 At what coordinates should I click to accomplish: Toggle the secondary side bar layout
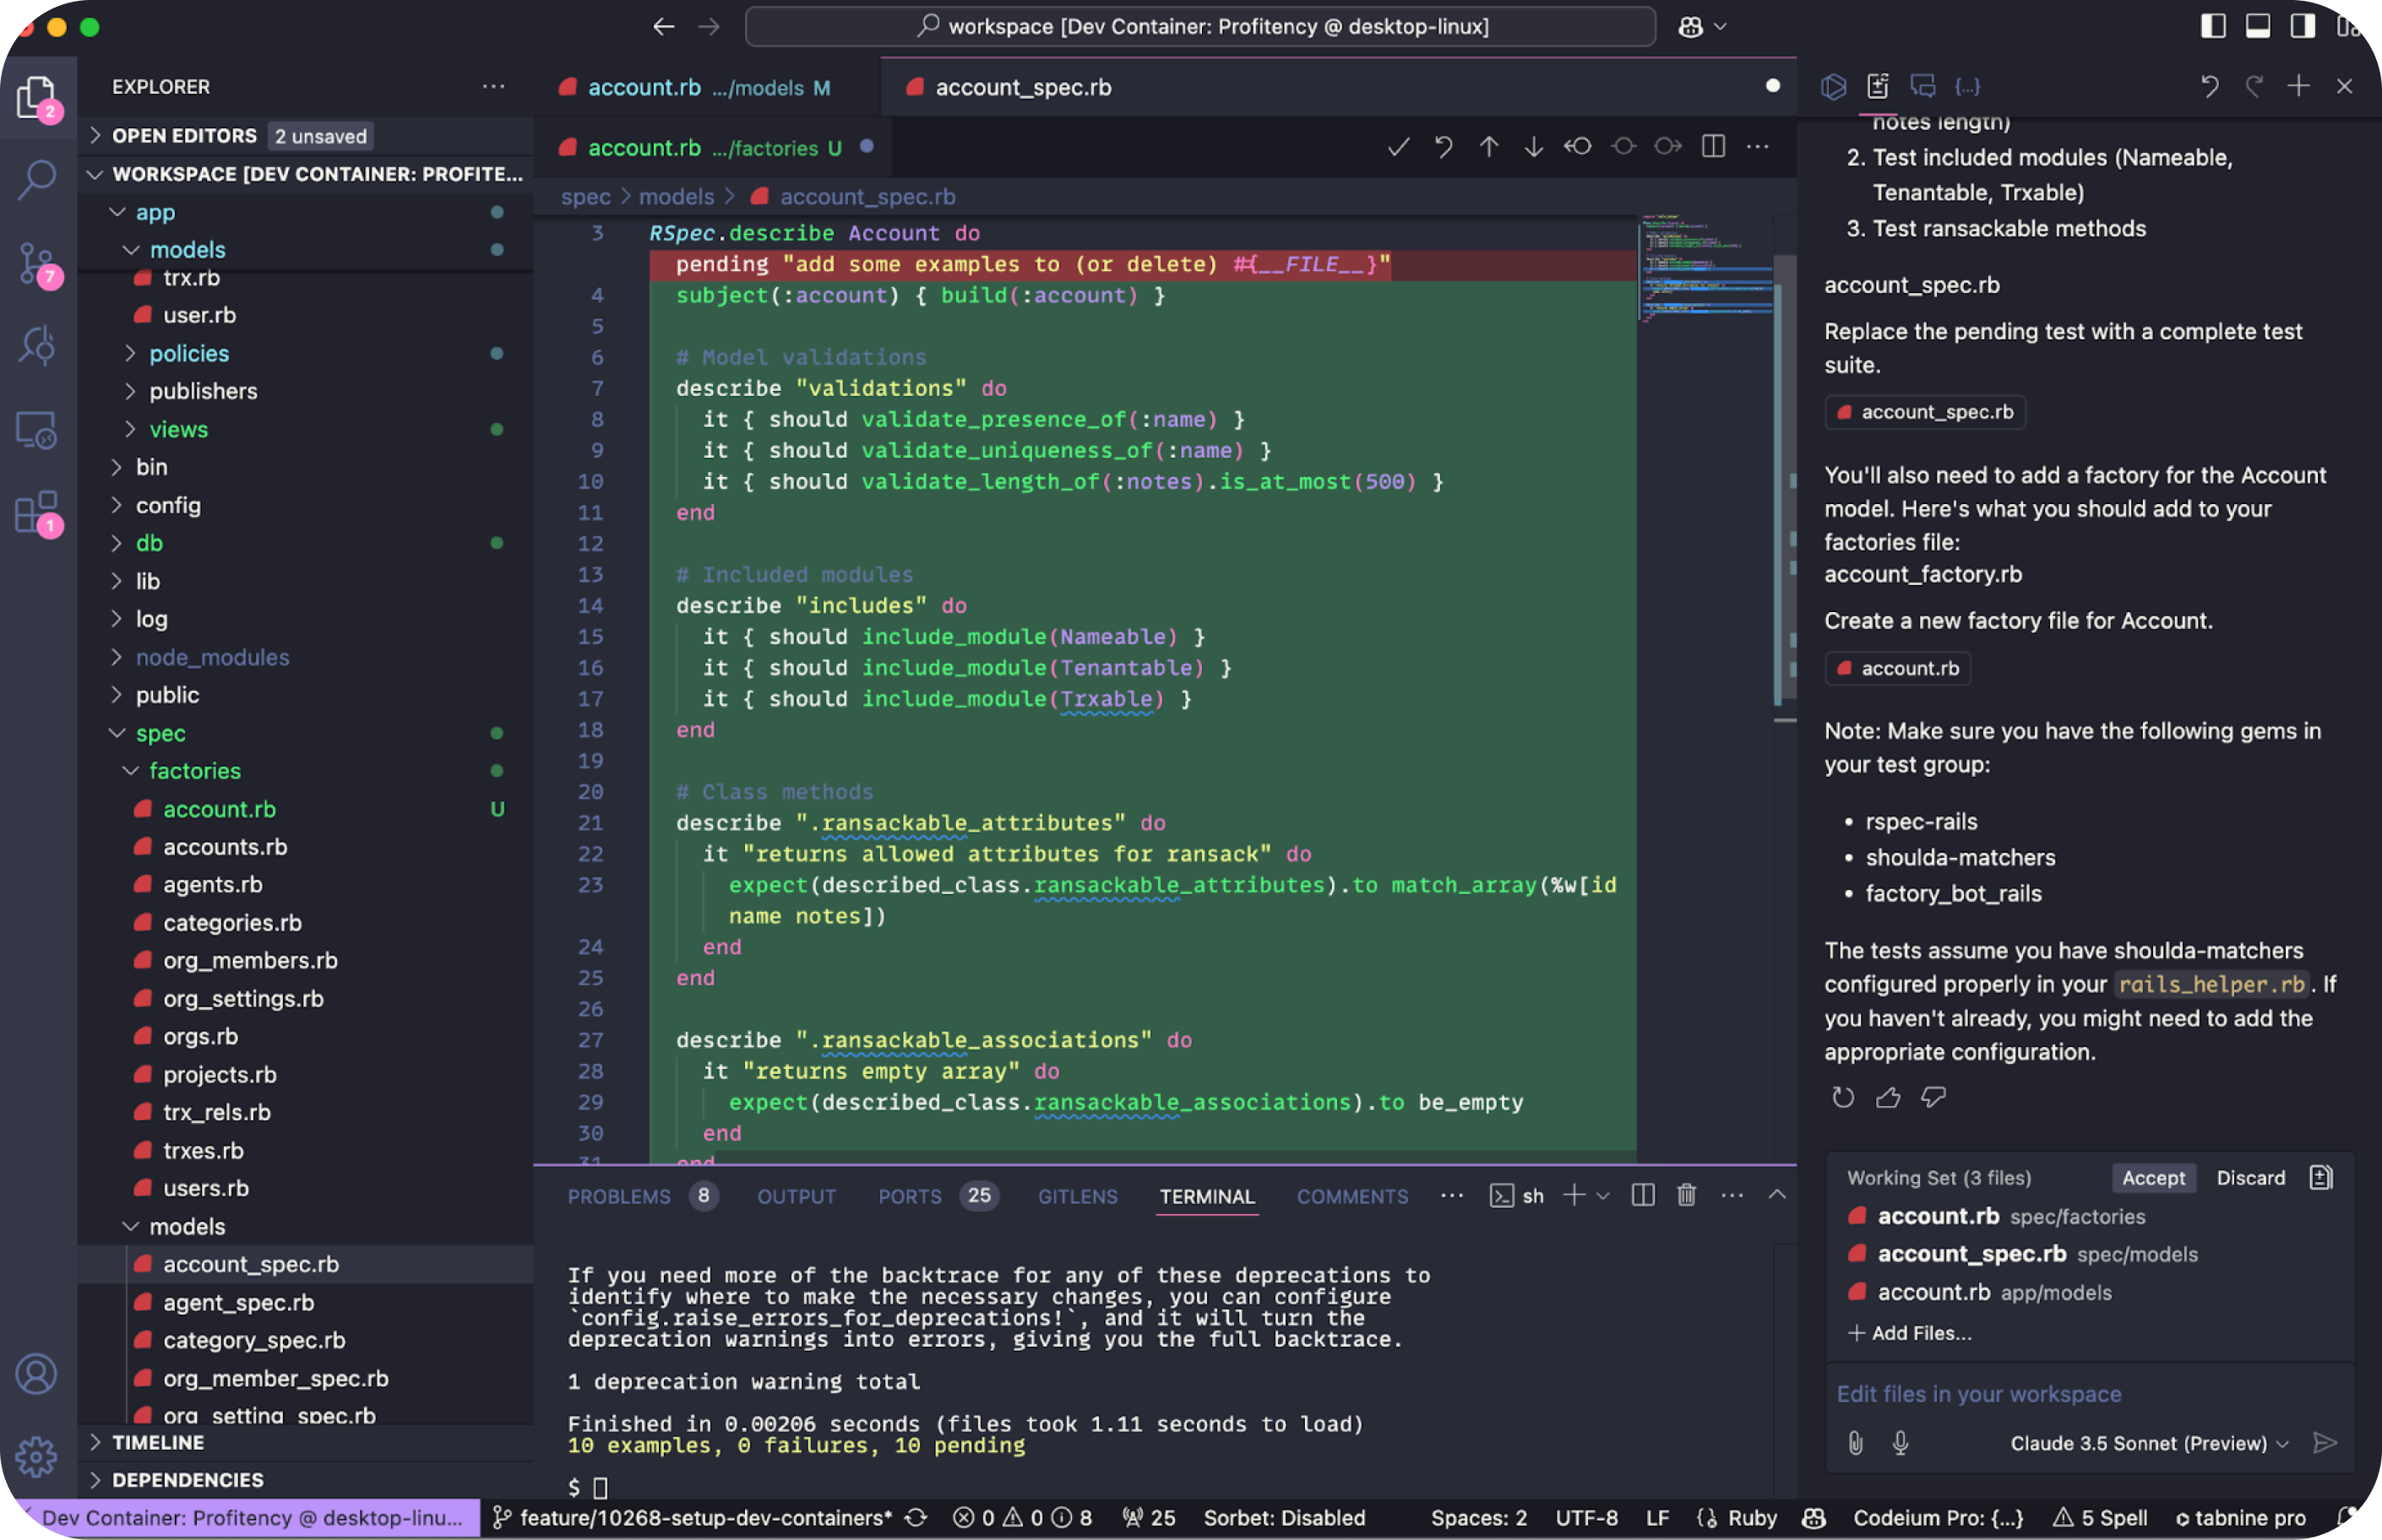[x=2303, y=26]
